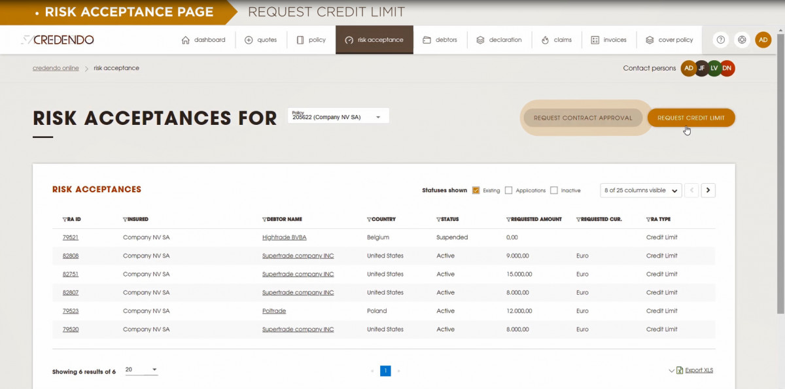Select contact person JF avatar

point(701,68)
